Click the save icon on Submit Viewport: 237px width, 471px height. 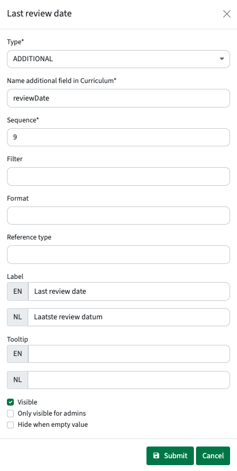(156, 456)
